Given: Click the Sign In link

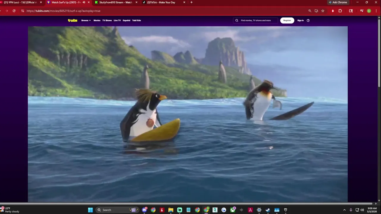Looking at the screenshot, I should click(x=301, y=21).
